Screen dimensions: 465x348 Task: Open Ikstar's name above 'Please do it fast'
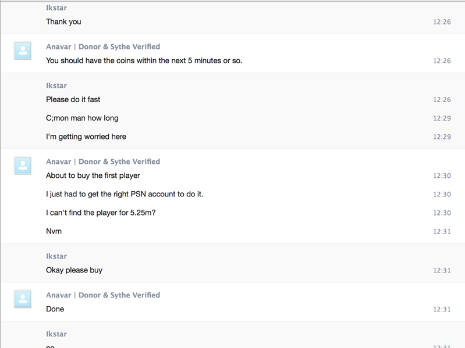[56, 86]
